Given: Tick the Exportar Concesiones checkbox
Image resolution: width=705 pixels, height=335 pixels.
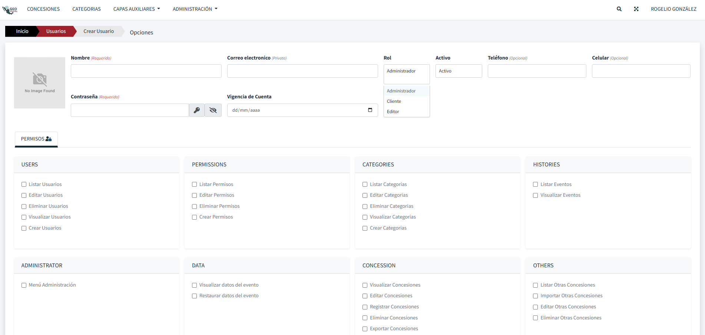Looking at the screenshot, I should click(x=365, y=329).
